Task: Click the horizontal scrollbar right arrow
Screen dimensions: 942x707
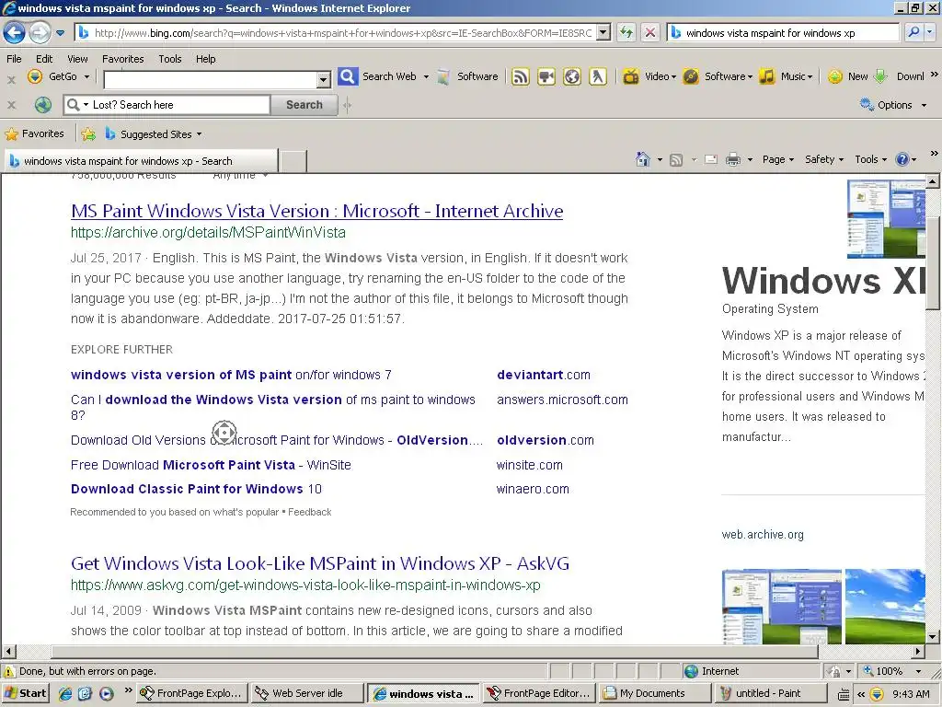Action: coord(917,651)
